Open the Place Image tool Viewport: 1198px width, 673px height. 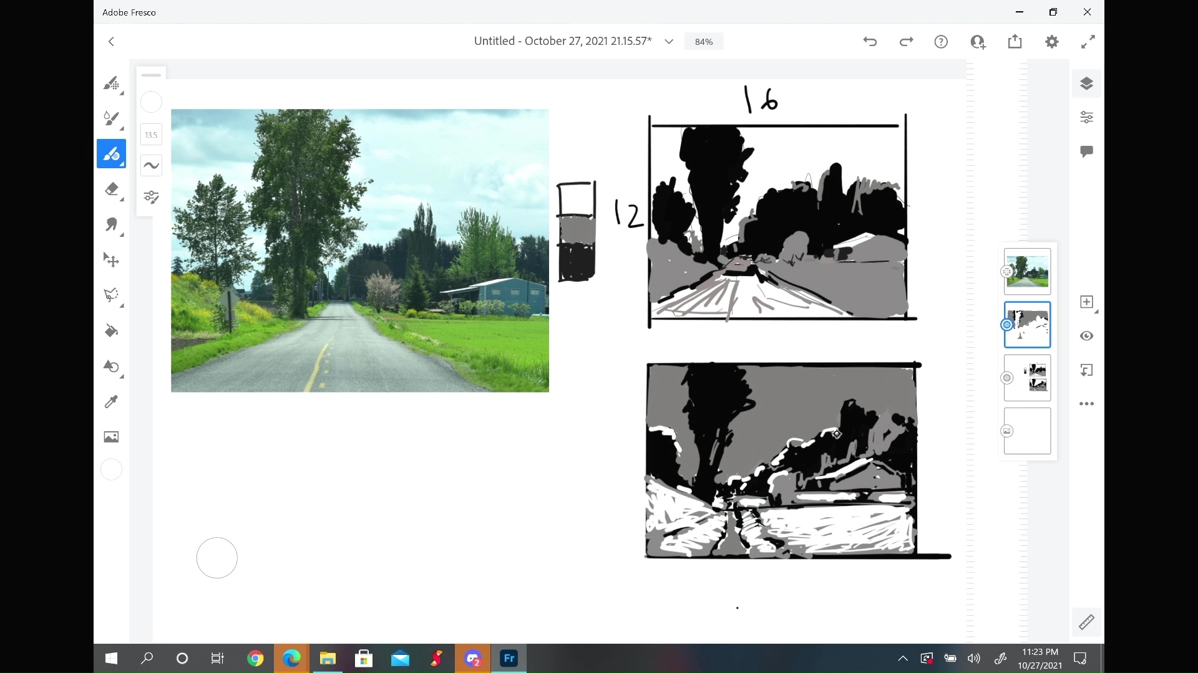tap(111, 437)
